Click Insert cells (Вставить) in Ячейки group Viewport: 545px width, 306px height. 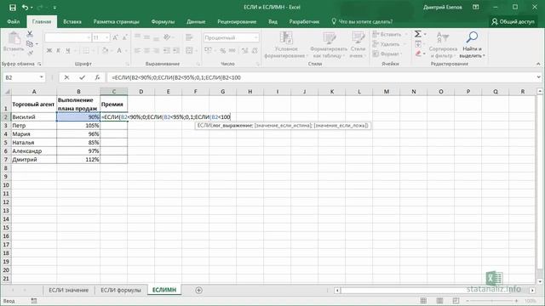387,34
